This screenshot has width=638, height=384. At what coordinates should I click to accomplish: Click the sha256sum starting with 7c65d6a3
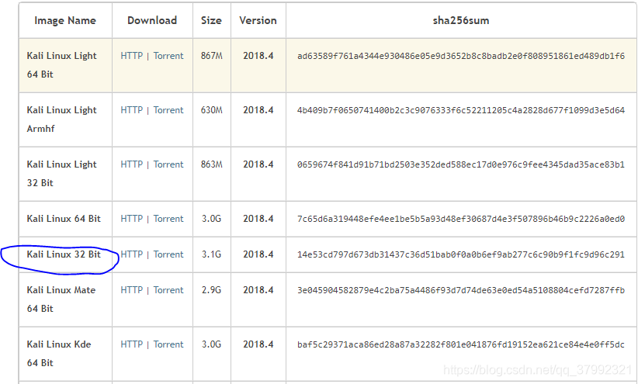click(461, 219)
